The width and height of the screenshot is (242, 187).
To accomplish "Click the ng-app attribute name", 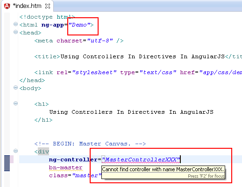I will pyautogui.click(x=53, y=25).
